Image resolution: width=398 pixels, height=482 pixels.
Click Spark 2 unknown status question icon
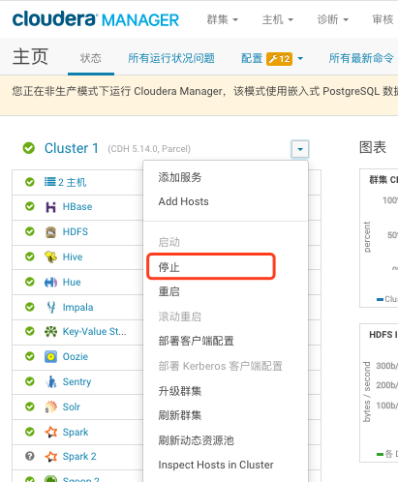30,456
